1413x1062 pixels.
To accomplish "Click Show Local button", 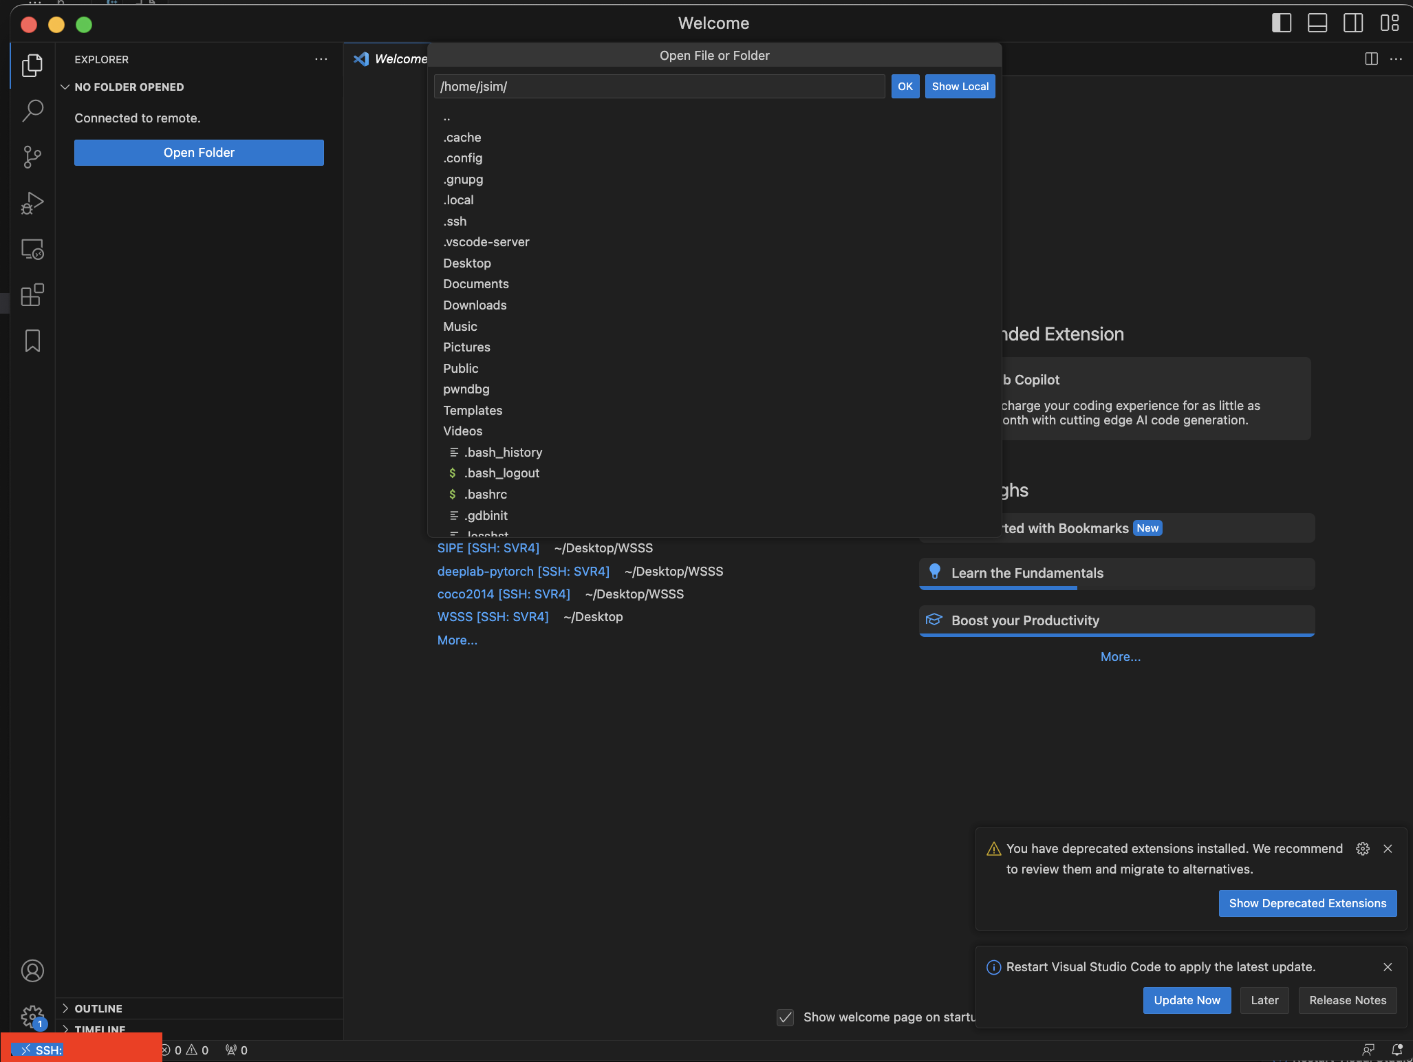I will (960, 87).
